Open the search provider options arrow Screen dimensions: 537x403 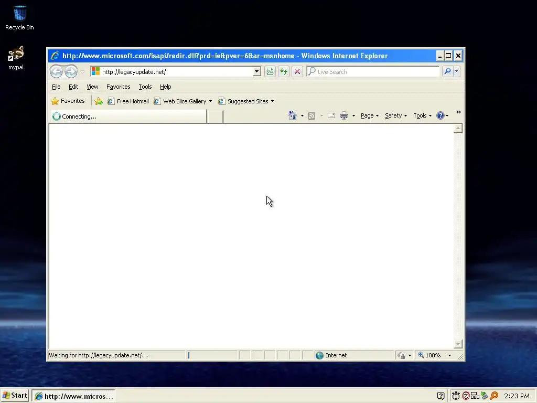point(457,71)
